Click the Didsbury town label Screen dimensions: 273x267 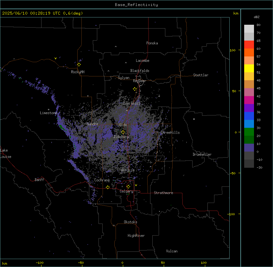click(x=121, y=137)
